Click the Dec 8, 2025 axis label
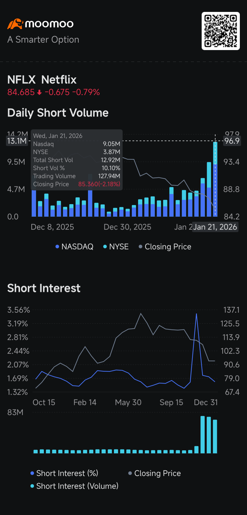Screen dimensions: 247x515 tap(53, 227)
